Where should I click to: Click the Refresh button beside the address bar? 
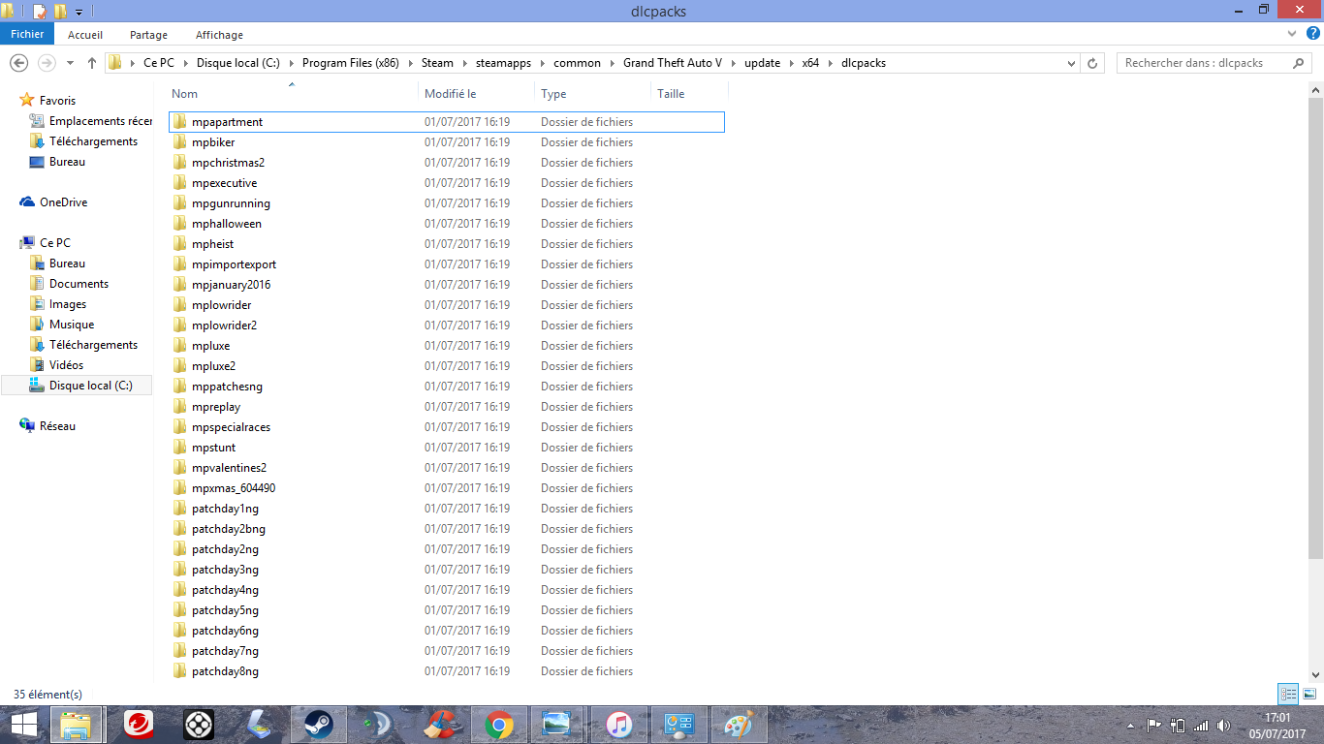[1092, 63]
